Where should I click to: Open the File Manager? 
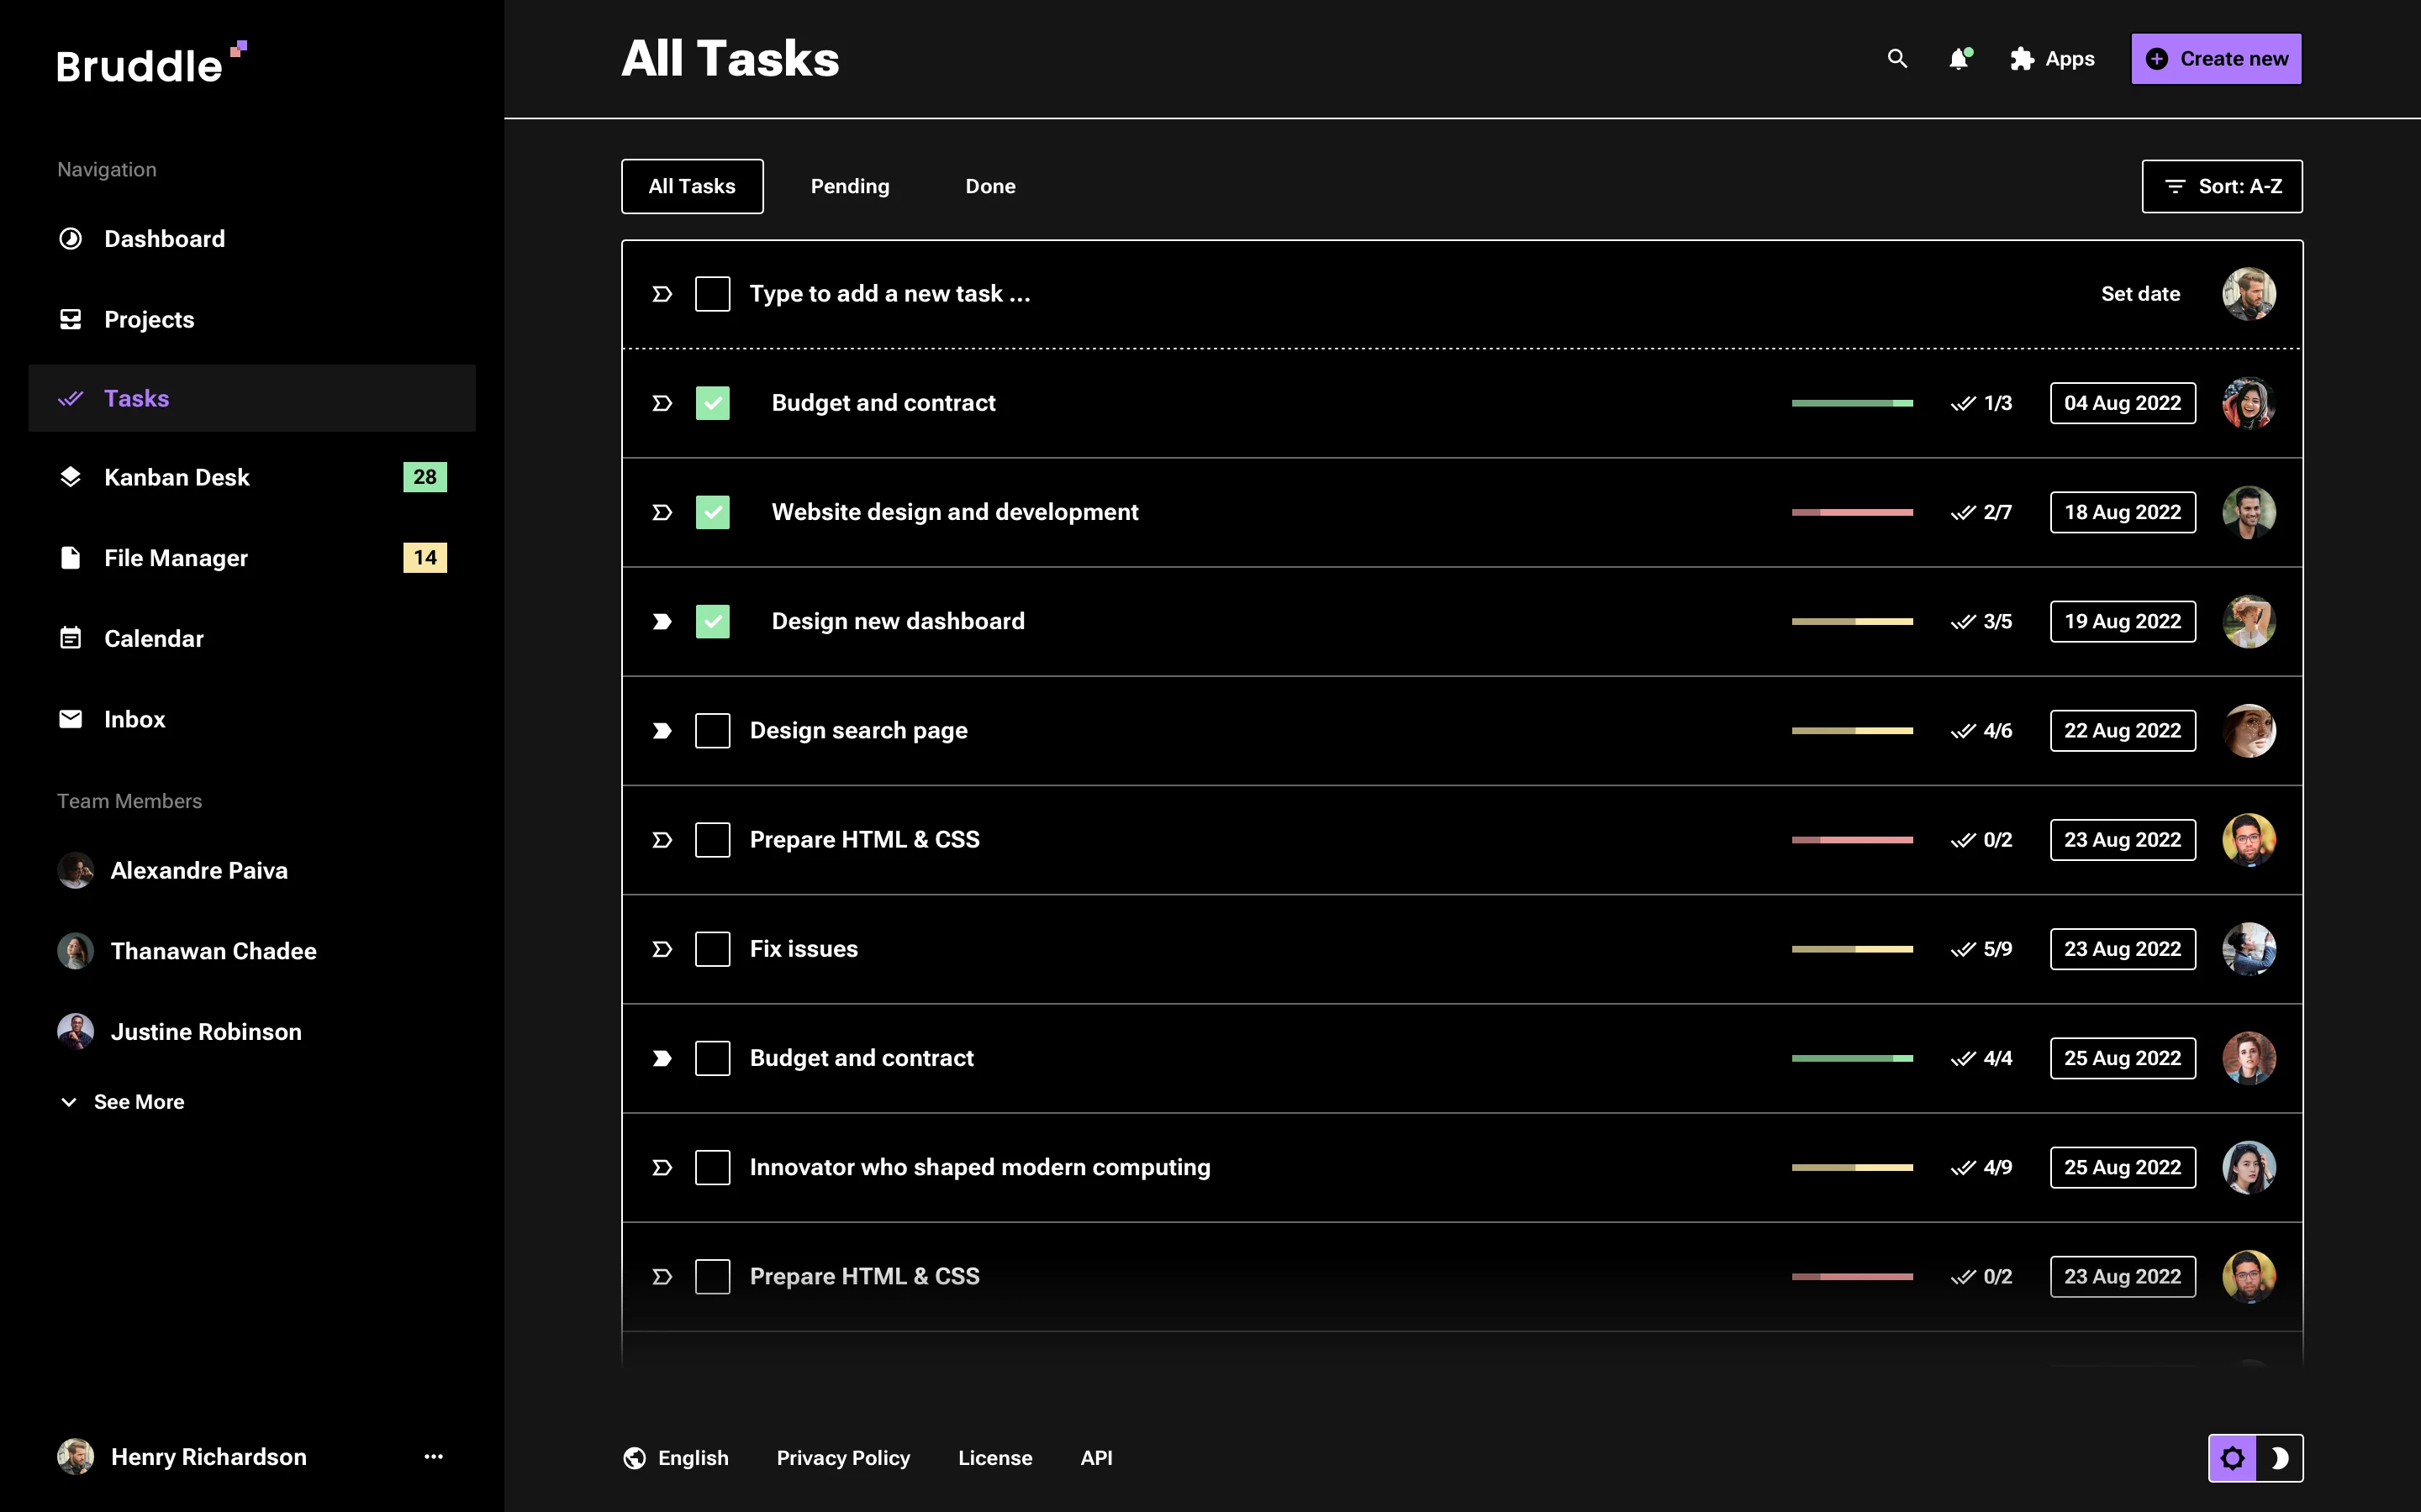coord(175,558)
